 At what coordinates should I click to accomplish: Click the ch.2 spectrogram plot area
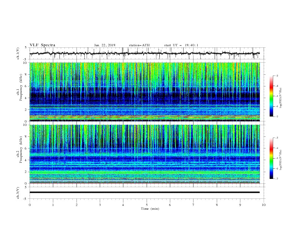[145, 154]
